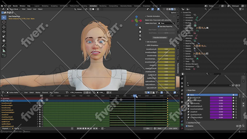247x139 pixels.
Task: Switch to the Modeling workspace tab
Action: tap(45, 6)
